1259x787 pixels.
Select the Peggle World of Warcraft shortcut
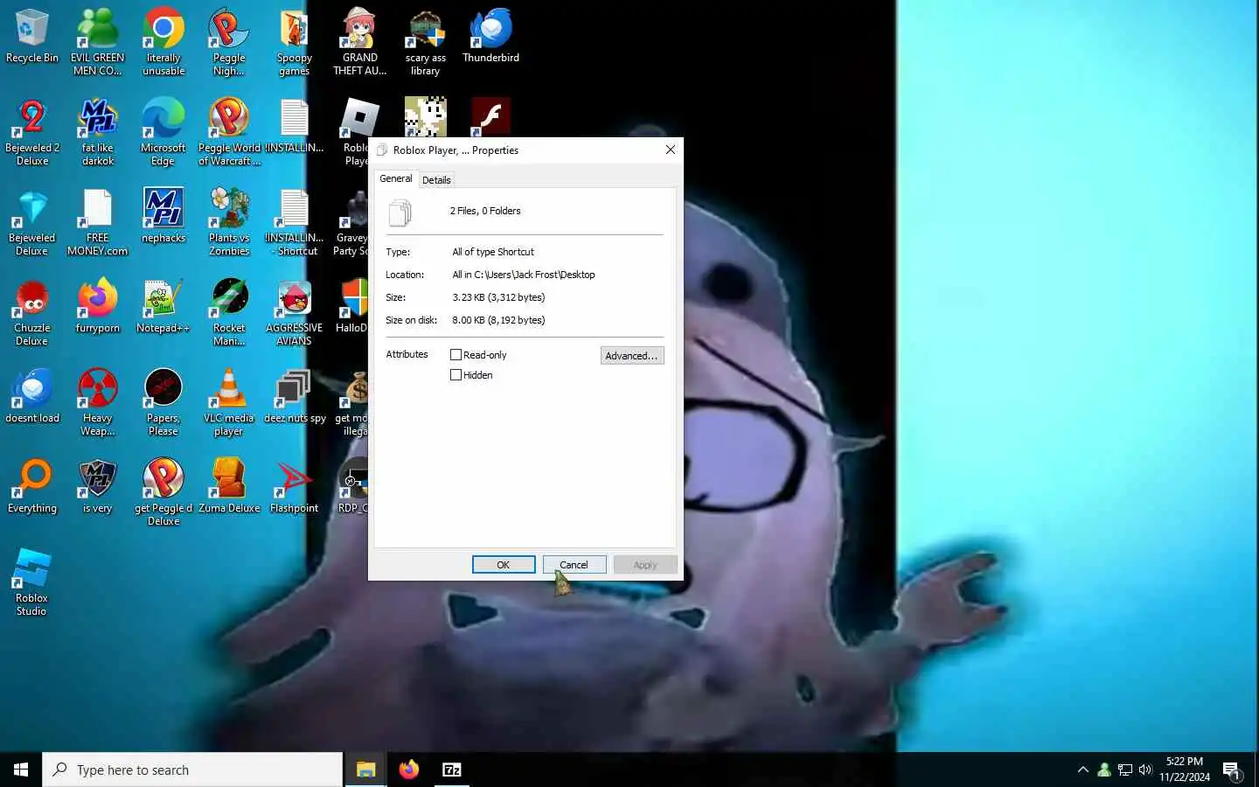[229, 132]
